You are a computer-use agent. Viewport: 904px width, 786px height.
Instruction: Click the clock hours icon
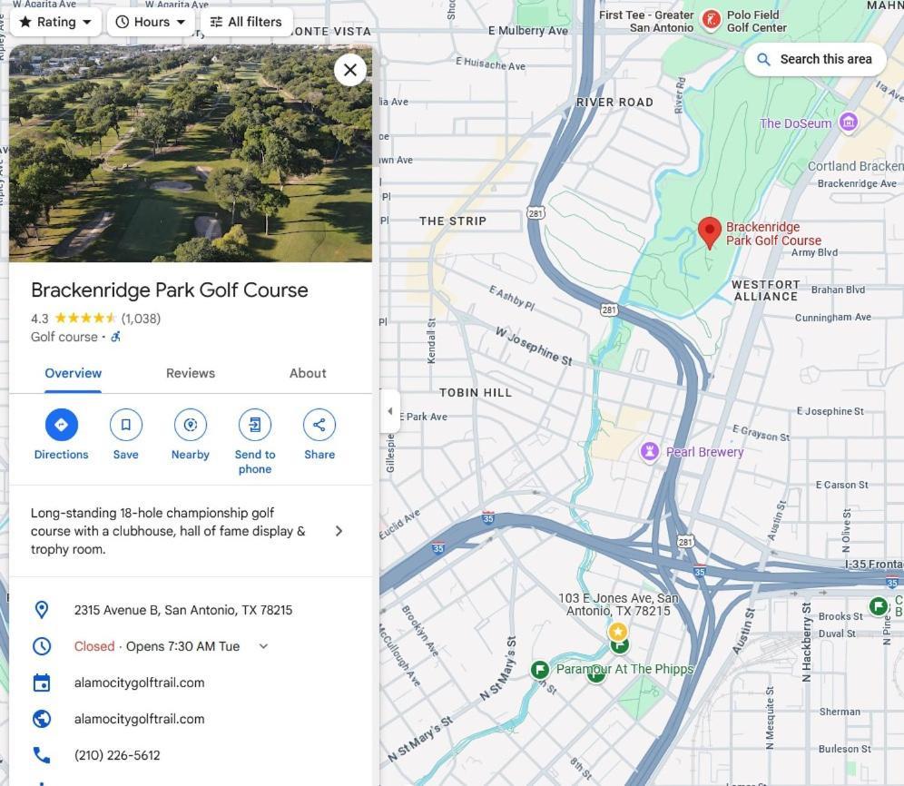point(42,646)
